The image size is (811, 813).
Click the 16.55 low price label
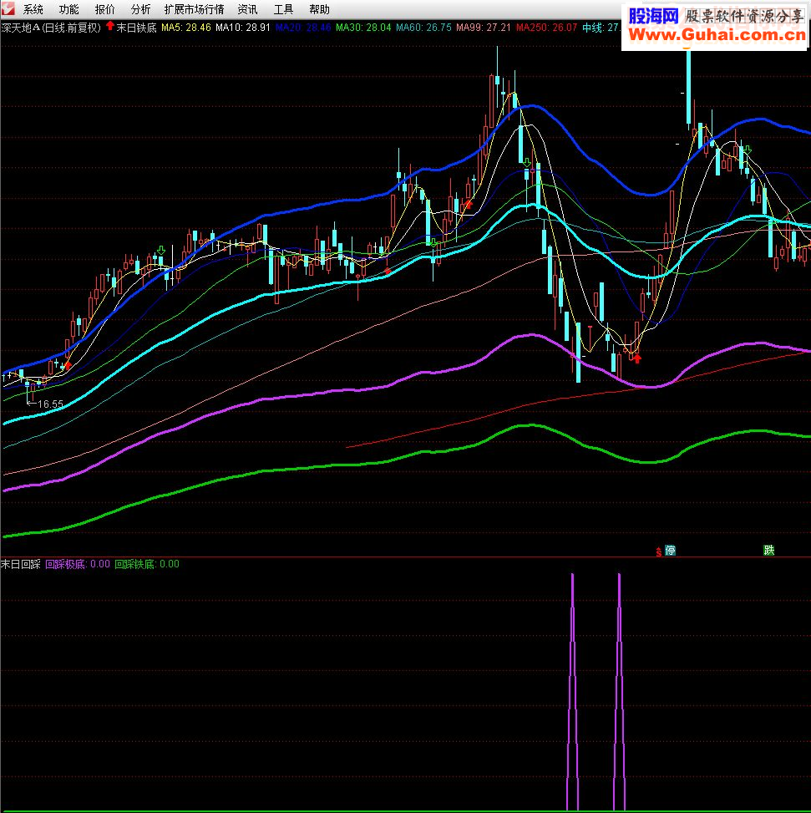(x=50, y=404)
